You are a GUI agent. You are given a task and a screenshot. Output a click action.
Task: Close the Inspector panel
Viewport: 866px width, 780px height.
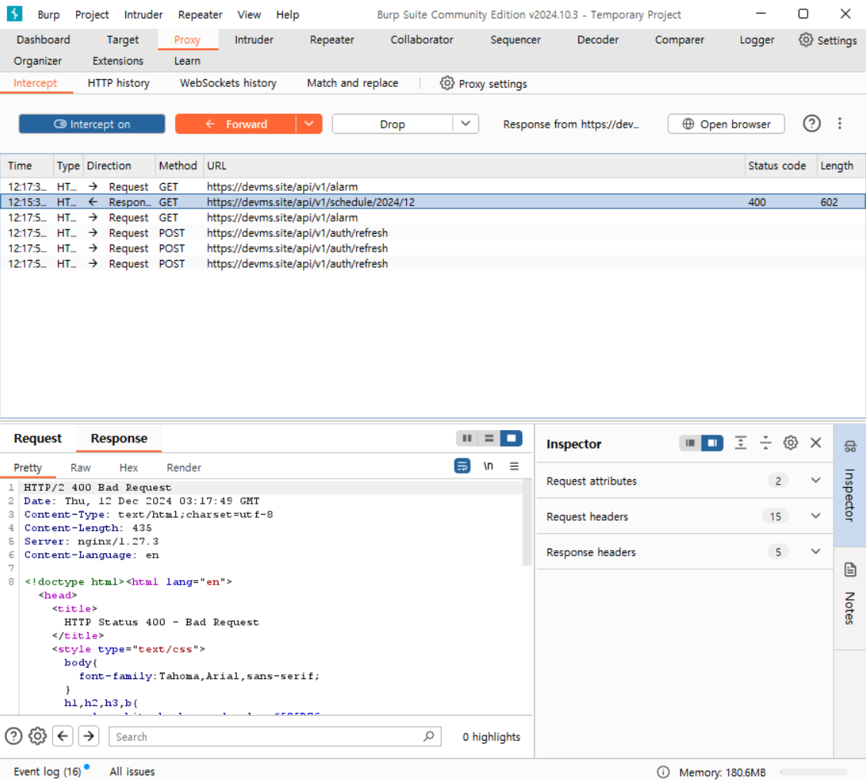click(x=816, y=443)
